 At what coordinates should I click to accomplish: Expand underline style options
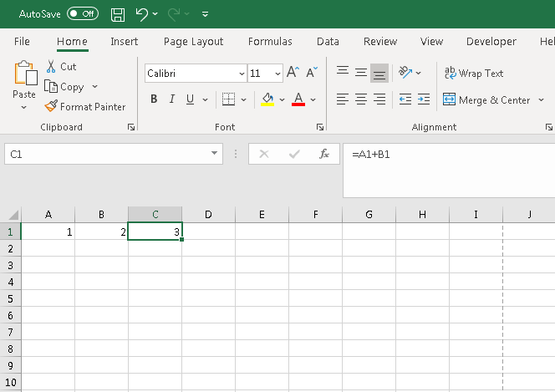point(206,99)
